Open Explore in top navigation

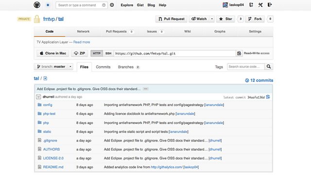tap(127, 5)
